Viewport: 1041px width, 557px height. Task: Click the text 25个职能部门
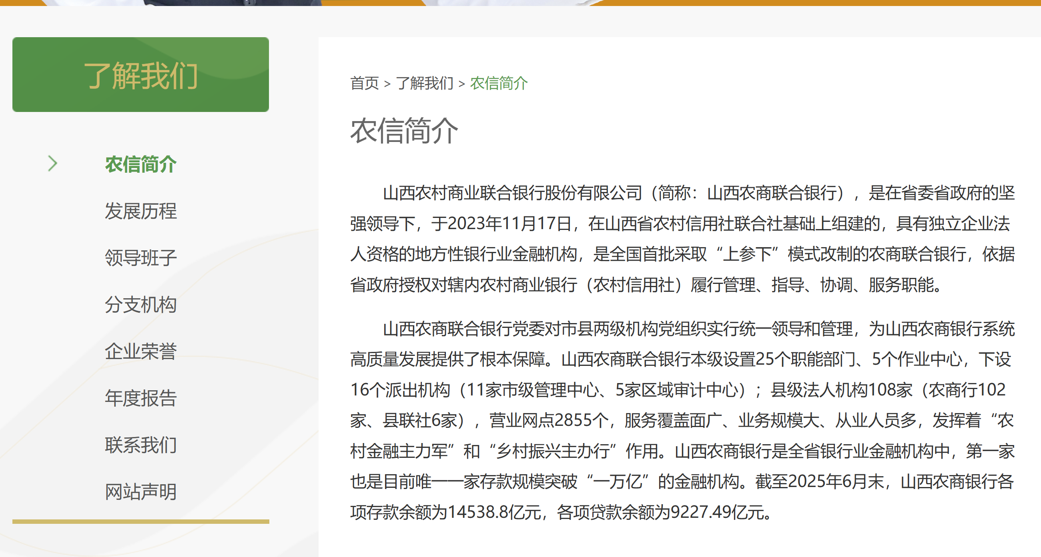805,359
